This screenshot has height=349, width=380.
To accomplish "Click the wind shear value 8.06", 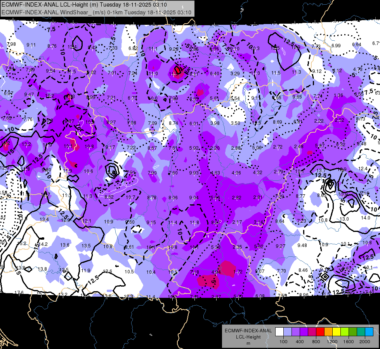I will click(x=173, y=198).
